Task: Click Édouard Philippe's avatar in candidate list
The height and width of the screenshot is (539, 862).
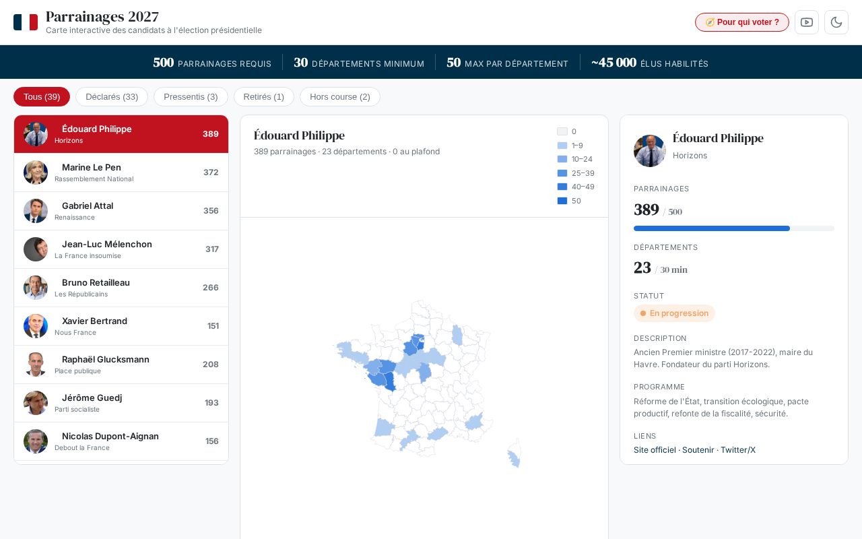Action: (x=36, y=134)
